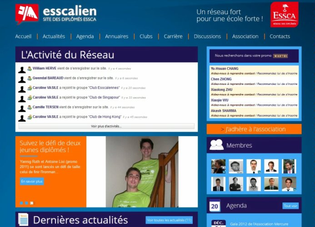315x227 pixels.
Task: Select the second carousel slide dot
Action: [x=27, y=203]
